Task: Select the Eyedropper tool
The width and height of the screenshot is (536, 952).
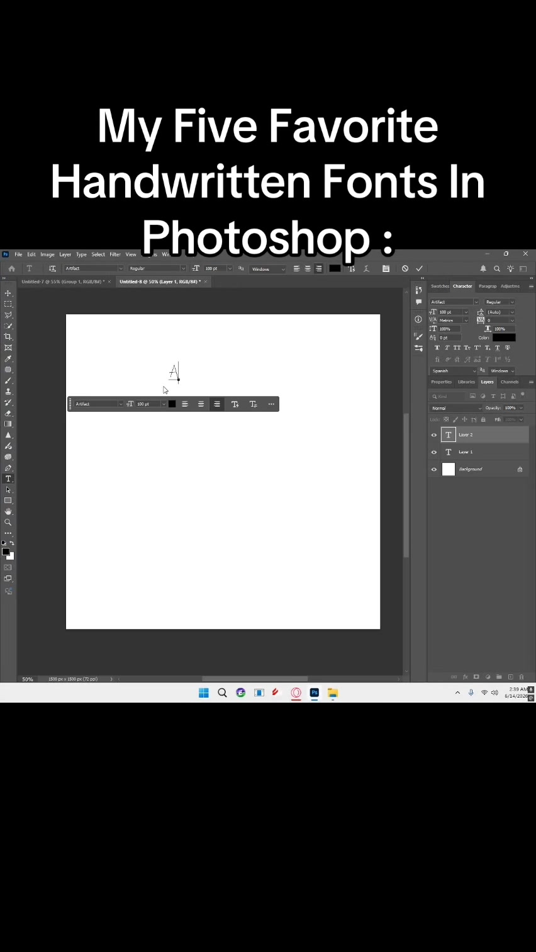Action: pos(8,359)
